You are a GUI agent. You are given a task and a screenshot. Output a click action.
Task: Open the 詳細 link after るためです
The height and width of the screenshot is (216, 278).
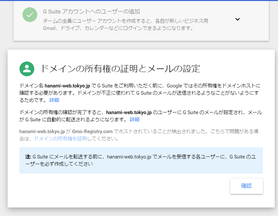(x=54, y=100)
